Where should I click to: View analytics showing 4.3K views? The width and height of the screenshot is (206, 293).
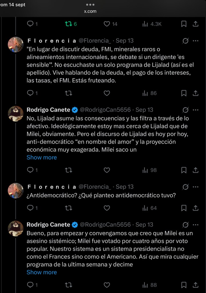tap(152, 24)
